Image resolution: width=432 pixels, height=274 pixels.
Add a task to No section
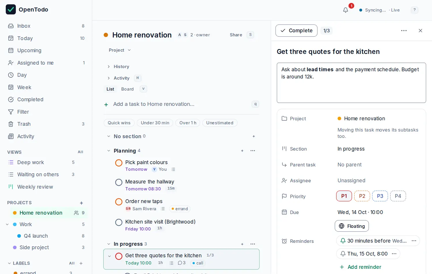(254, 136)
